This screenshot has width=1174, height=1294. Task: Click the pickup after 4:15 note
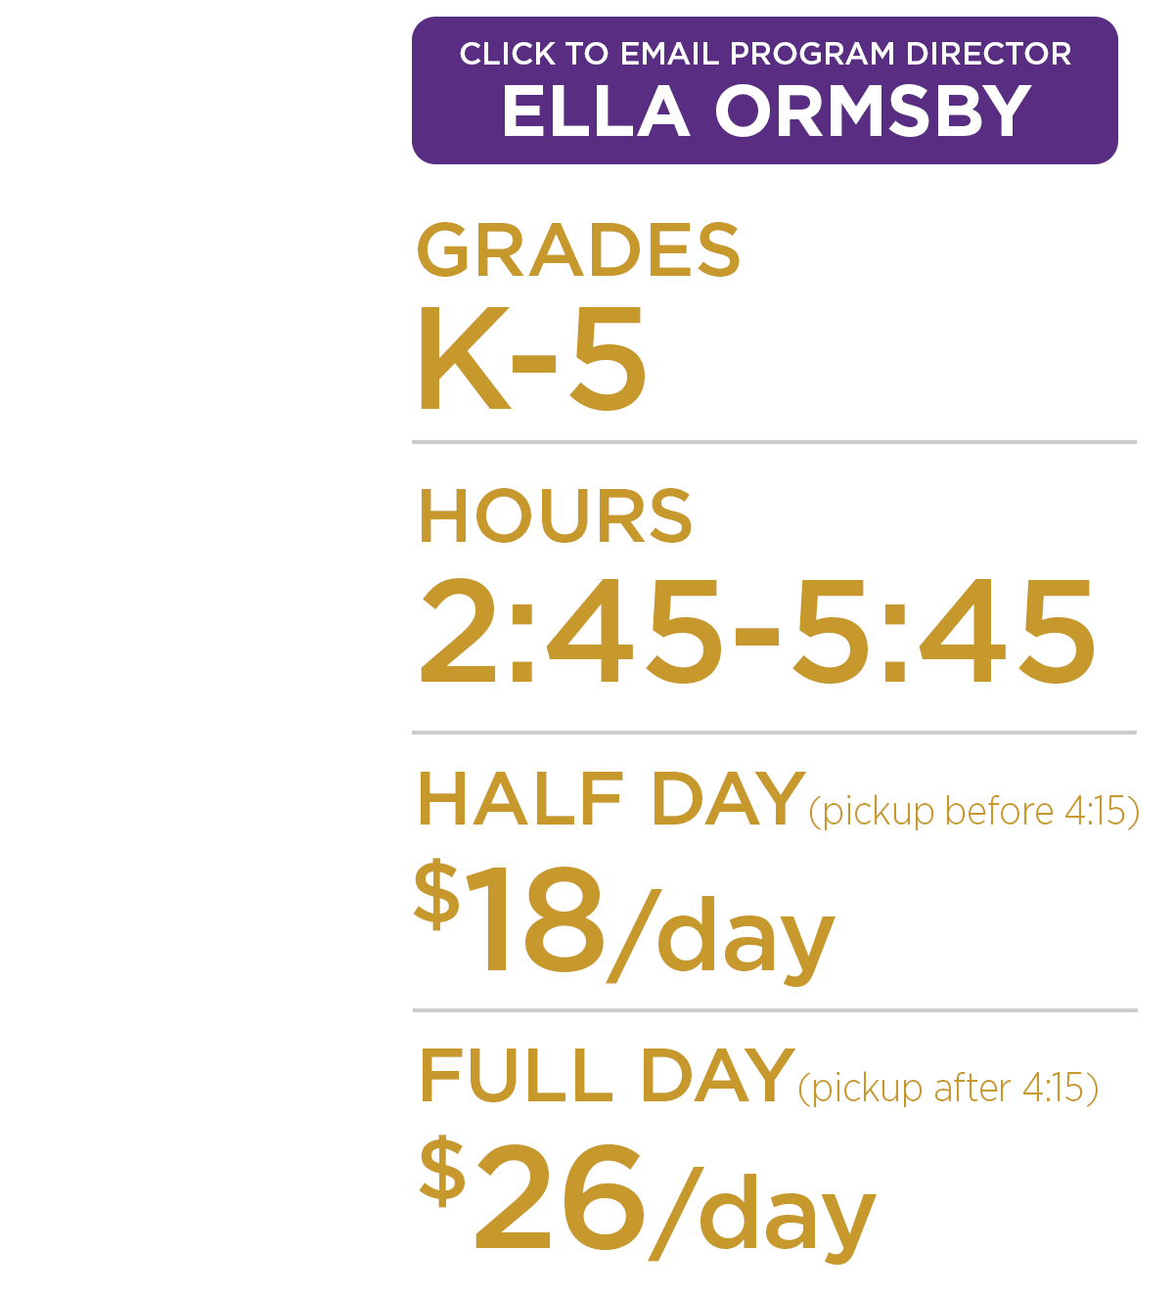tap(948, 1089)
